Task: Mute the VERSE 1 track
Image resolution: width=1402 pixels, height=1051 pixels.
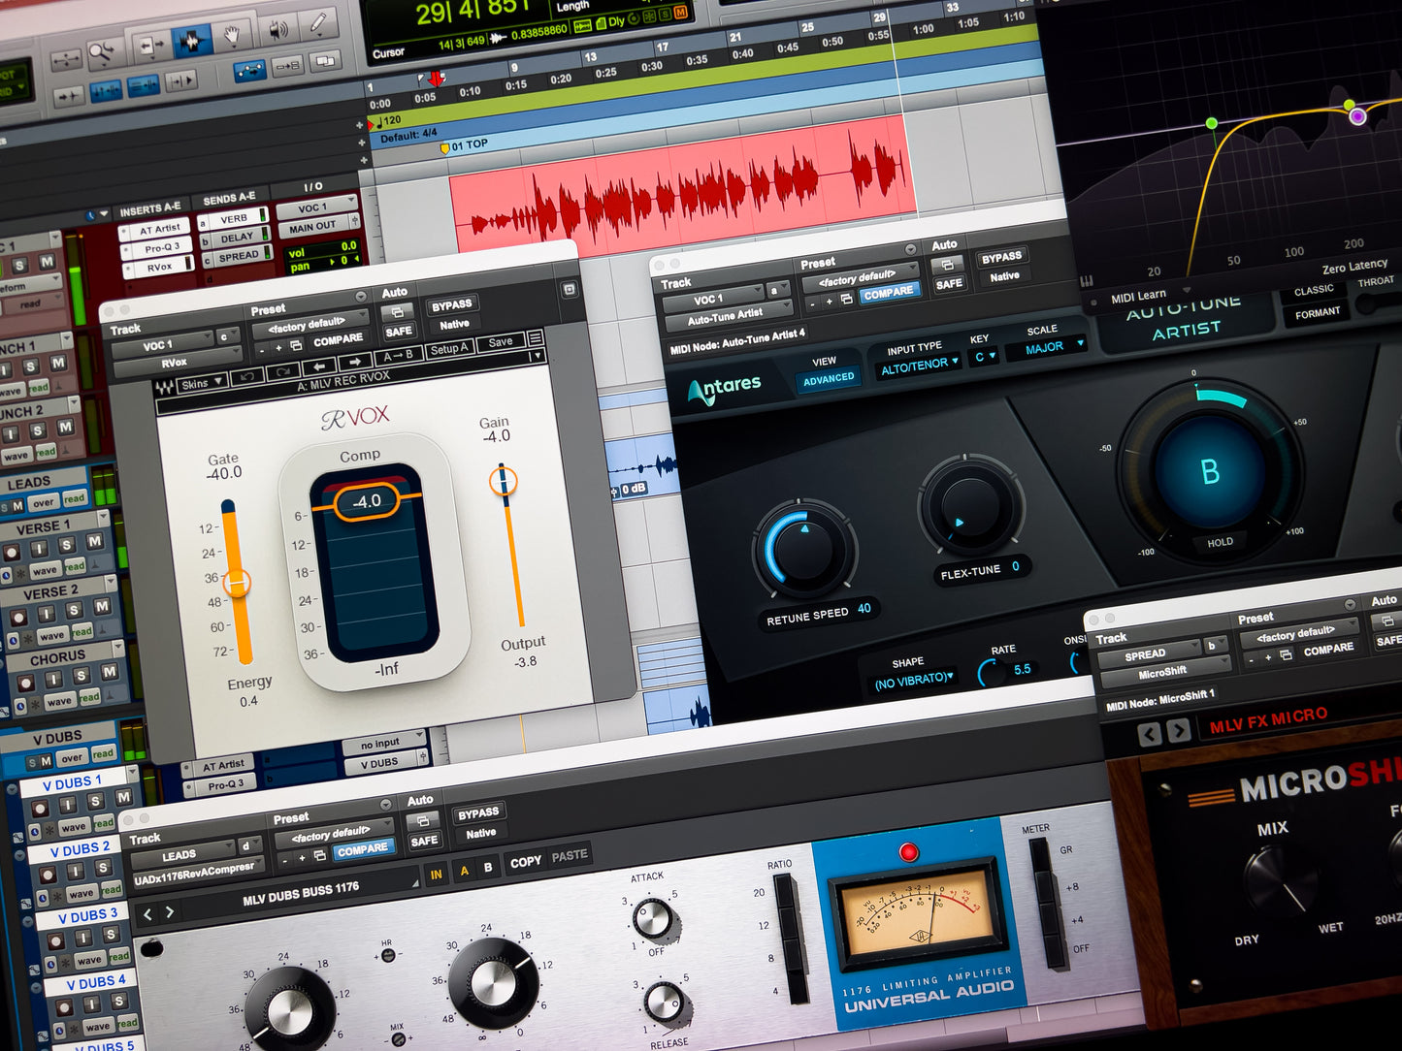Action: click(x=94, y=542)
